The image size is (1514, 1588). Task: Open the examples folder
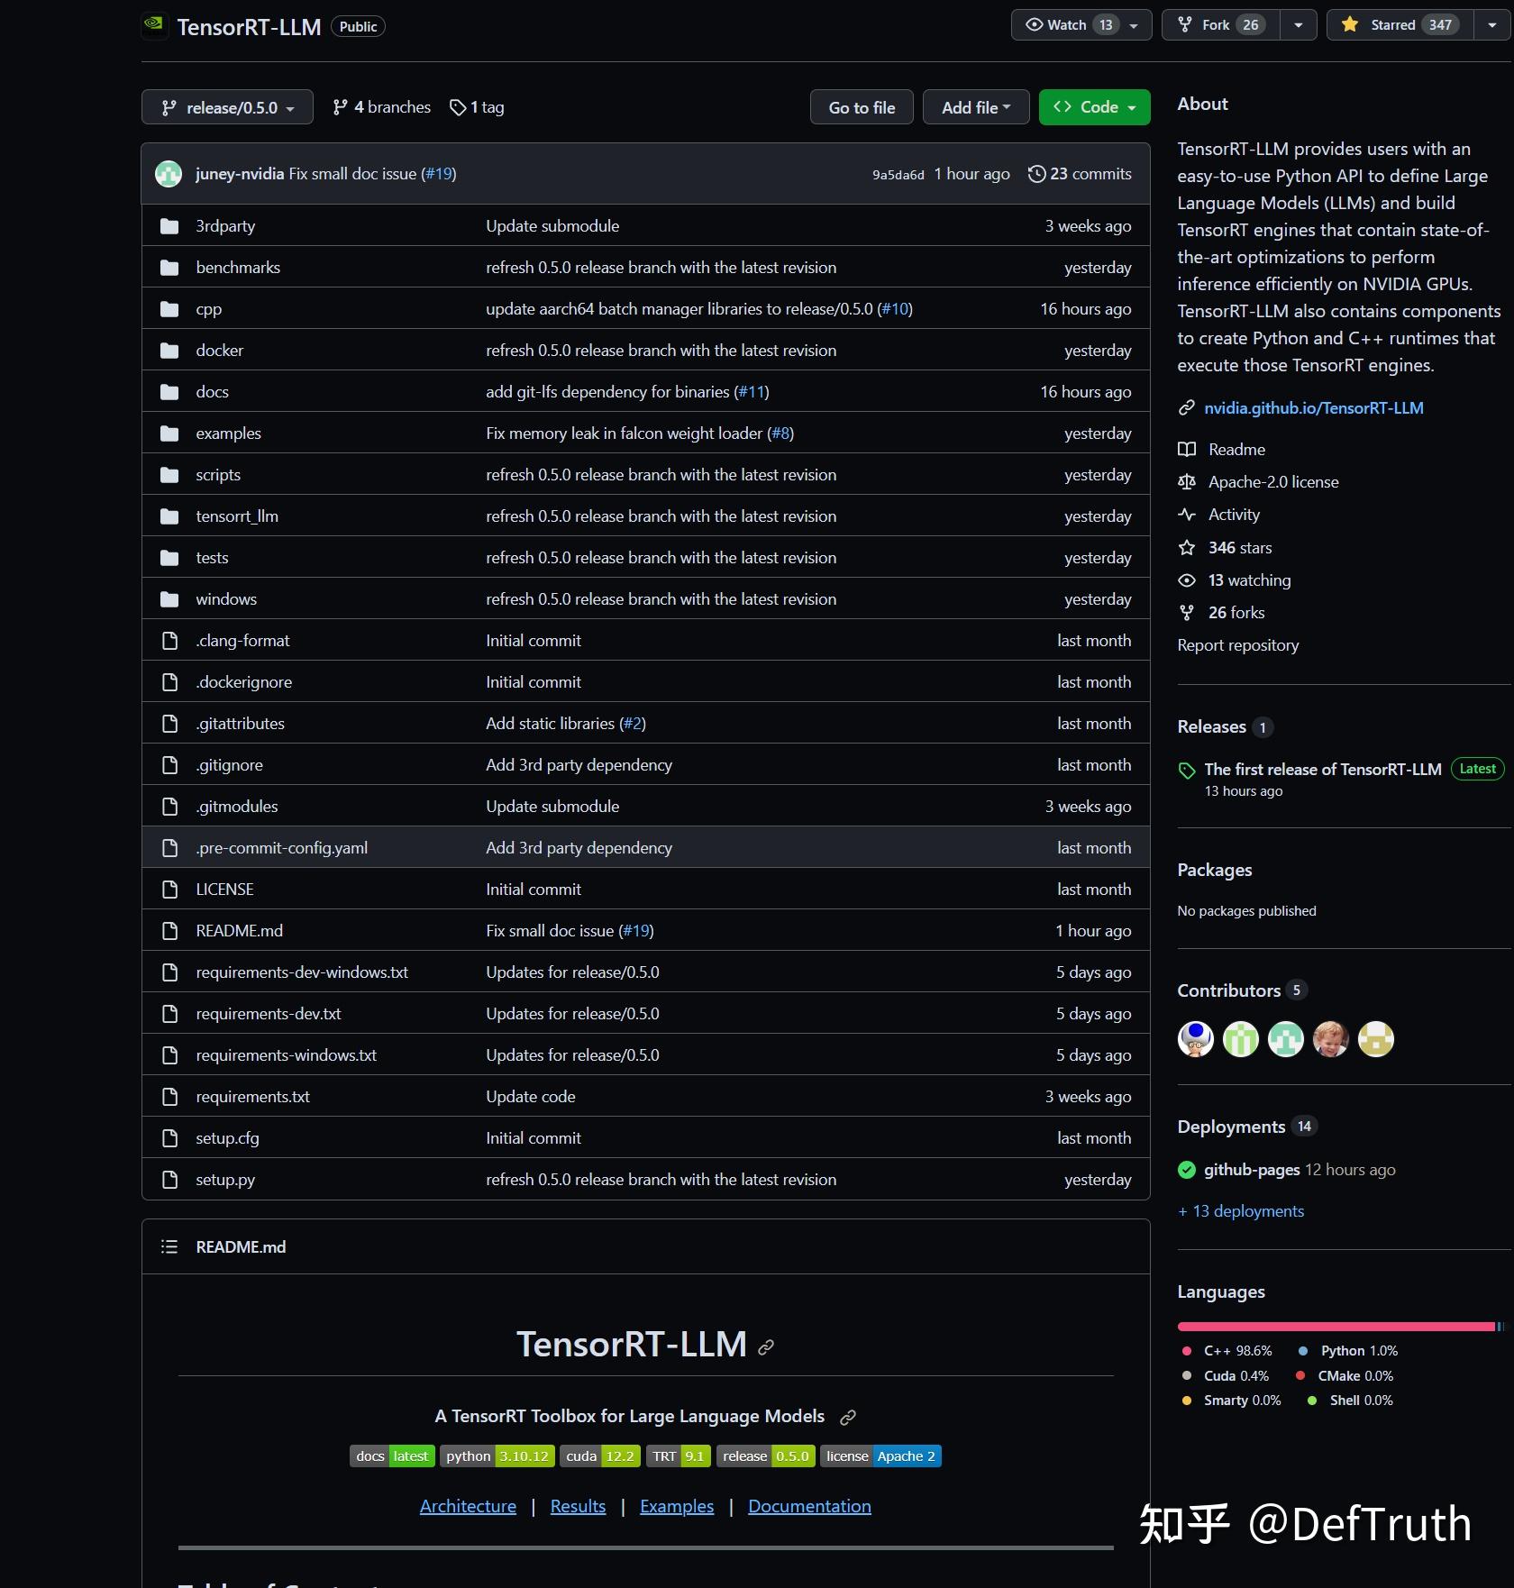(228, 434)
